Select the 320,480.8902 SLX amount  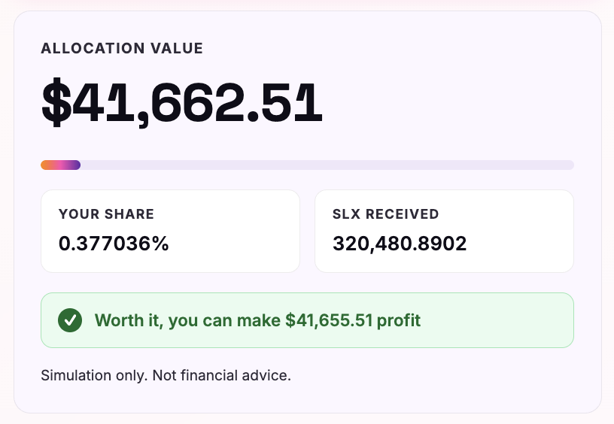pyautogui.click(x=400, y=244)
